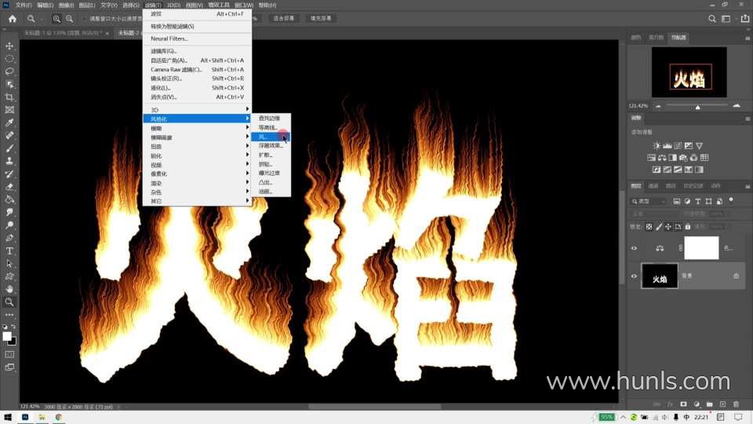Viewport: 753px width, 424px height.
Task: Hide the 背景 background layer
Action: (x=634, y=276)
